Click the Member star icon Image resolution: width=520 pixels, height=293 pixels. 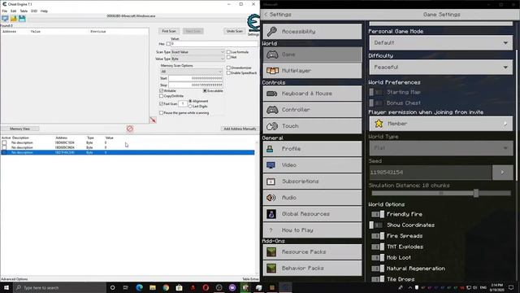pos(379,124)
